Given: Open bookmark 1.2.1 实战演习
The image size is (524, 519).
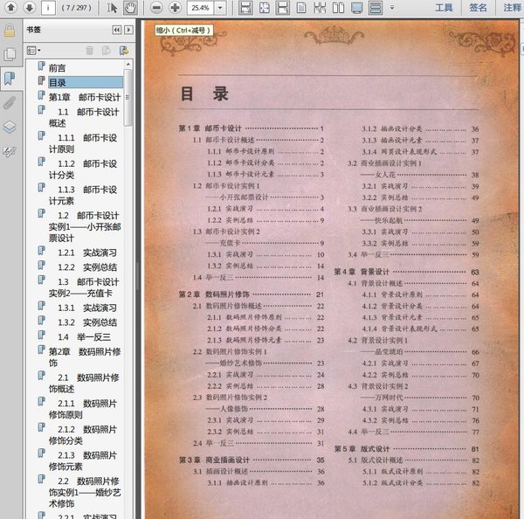Looking at the screenshot, I should tap(87, 253).
